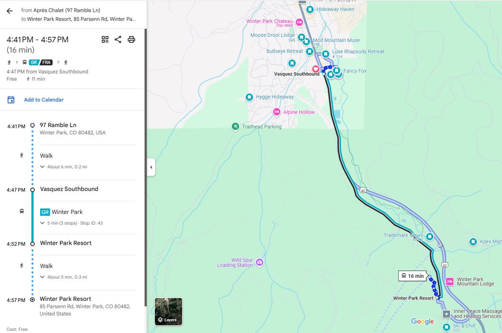This screenshot has width=502, height=333.
Task: Click the share directions icon
Action: [118, 39]
